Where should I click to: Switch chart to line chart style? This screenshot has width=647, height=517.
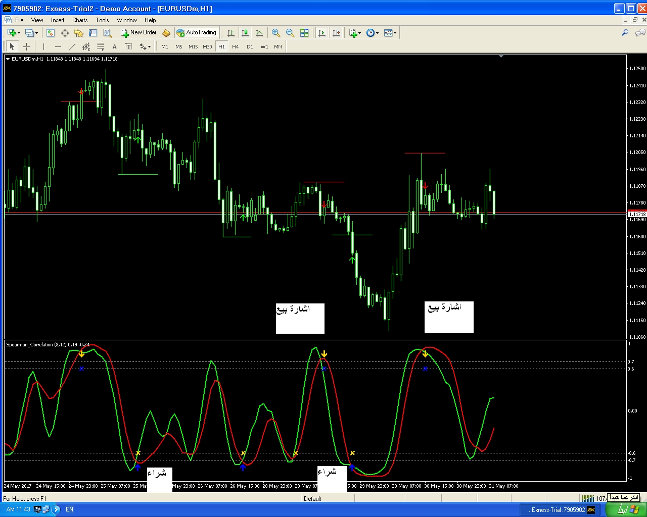coord(259,33)
